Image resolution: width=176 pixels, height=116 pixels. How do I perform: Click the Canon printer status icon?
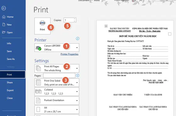38,48
